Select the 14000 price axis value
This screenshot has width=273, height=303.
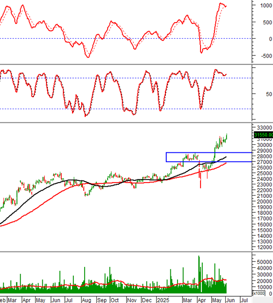(264, 236)
